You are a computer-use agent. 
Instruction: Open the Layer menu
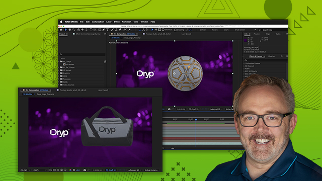point(109,22)
